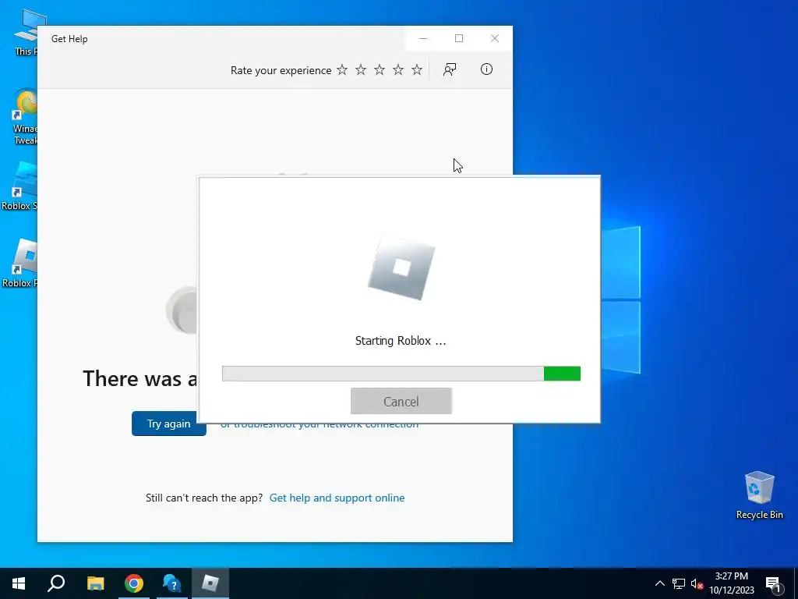Image resolution: width=798 pixels, height=599 pixels.
Task: Click the Starting Roblox progress bar
Action: [x=401, y=374]
